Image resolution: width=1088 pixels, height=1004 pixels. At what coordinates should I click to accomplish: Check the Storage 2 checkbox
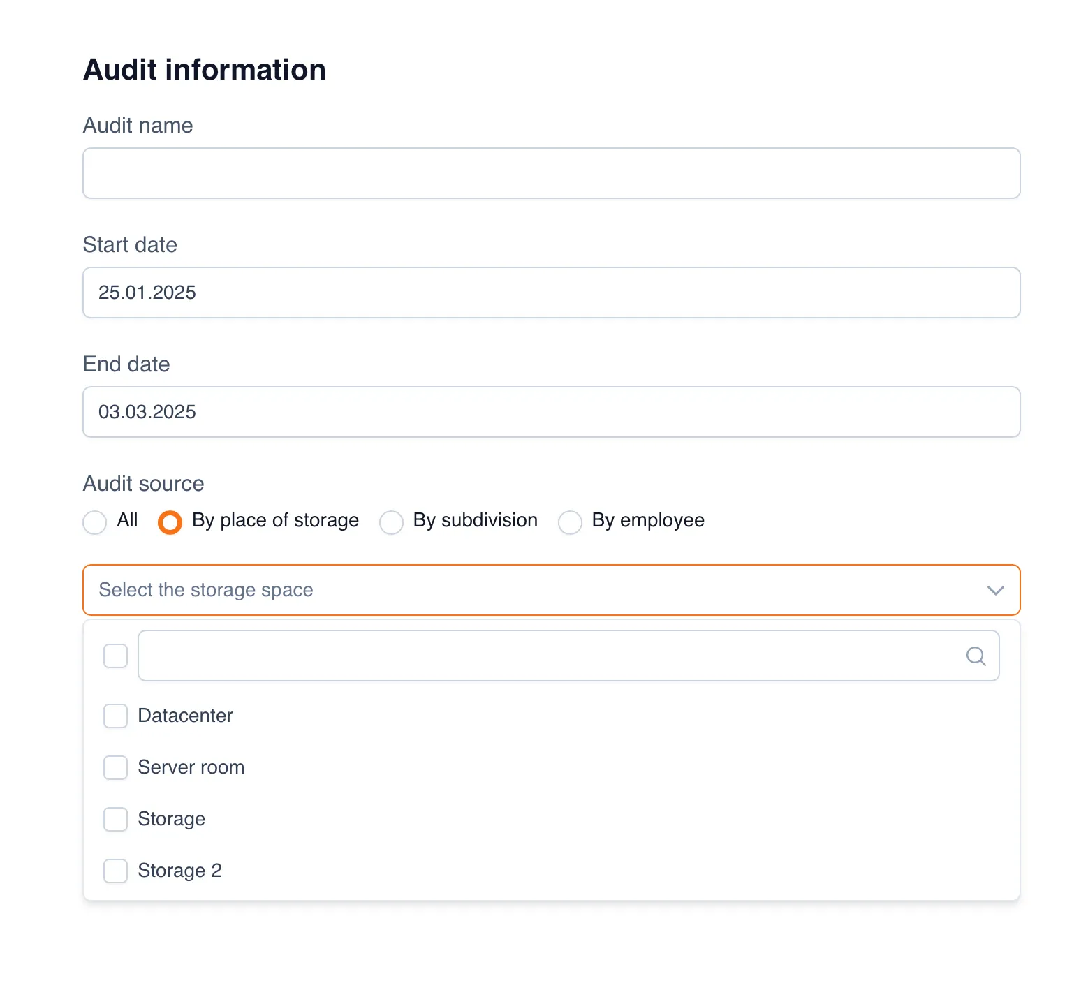tap(116, 871)
